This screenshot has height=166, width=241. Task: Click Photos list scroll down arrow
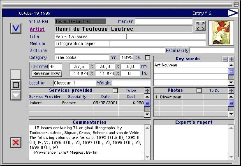click(x=231, y=114)
